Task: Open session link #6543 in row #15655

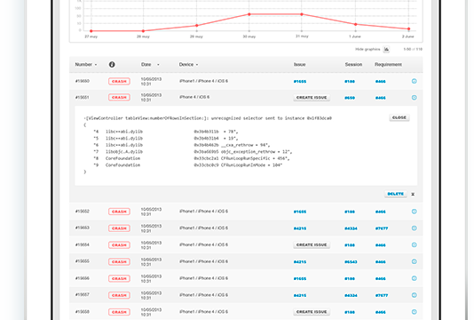Action: click(351, 262)
